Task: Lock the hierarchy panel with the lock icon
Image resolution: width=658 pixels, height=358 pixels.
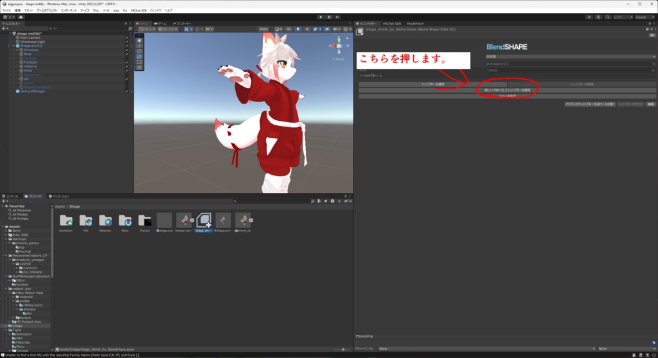Action: (125, 24)
